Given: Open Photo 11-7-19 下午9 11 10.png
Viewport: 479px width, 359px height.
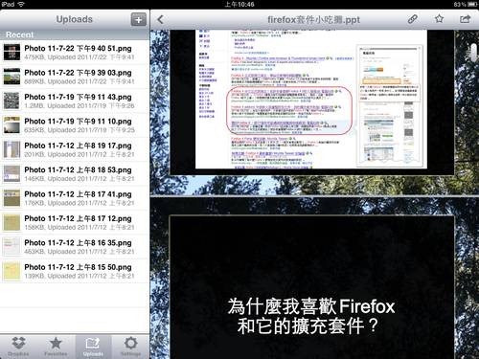Looking at the screenshot, I should (75, 125).
